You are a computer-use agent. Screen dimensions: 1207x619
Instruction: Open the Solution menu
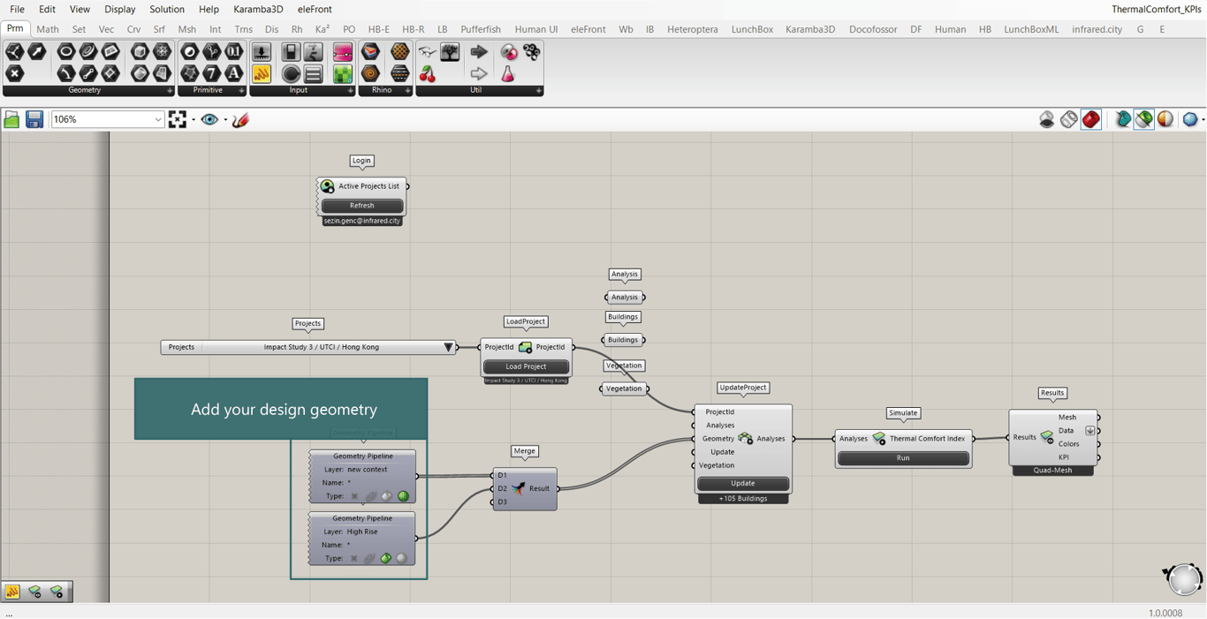coord(167,9)
